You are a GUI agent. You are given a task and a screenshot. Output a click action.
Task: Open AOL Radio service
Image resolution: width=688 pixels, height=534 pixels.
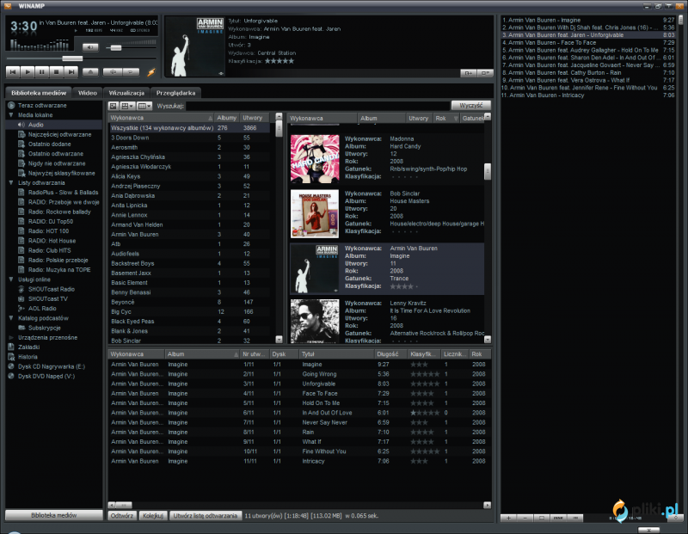42,309
